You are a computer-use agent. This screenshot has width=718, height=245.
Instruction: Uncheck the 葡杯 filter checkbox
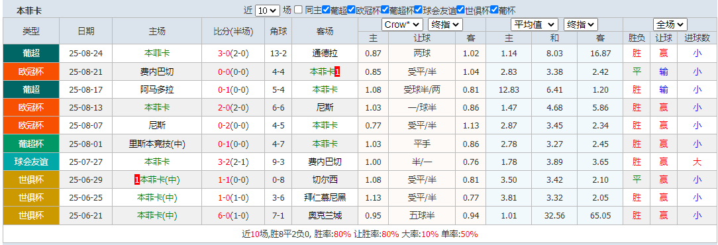495,10
